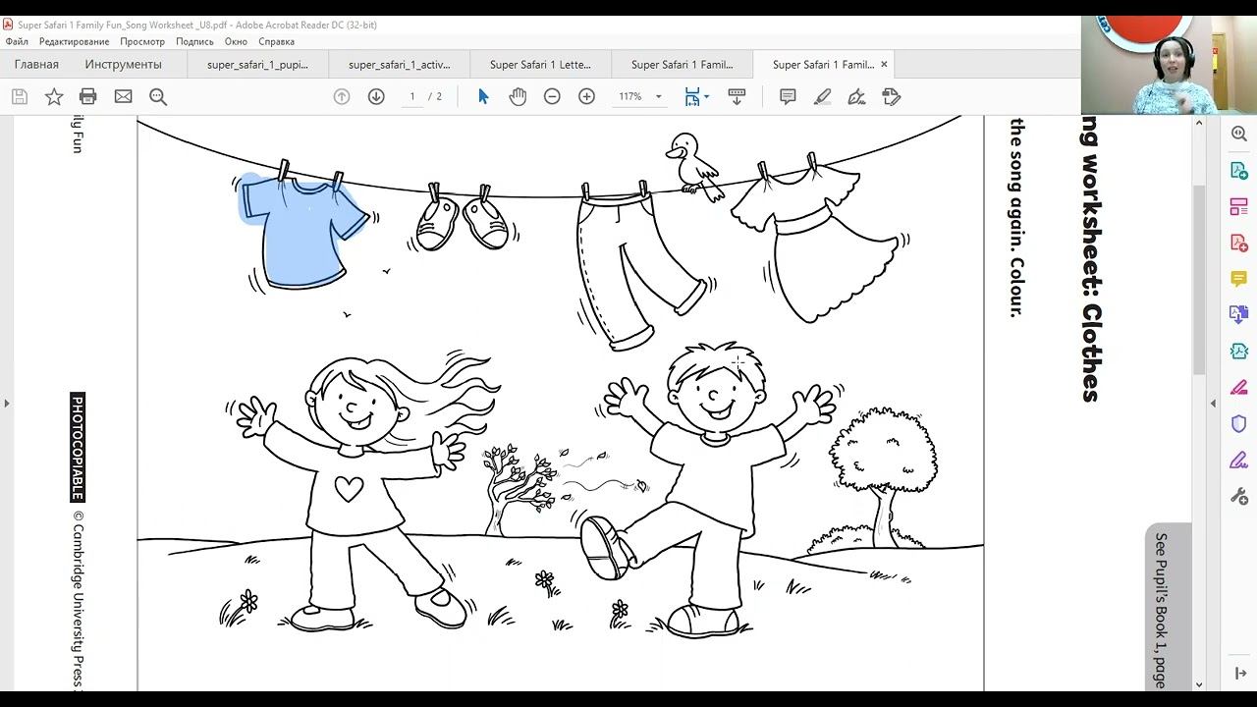Open the tools search icon in the right pane
Viewport: 1257px width, 707px height.
pyautogui.click(x=1239, y=134)
